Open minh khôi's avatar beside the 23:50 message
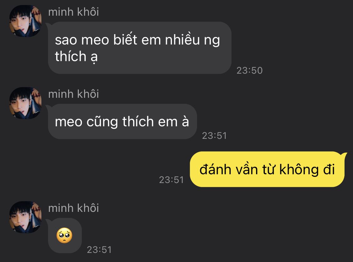 pos(25,21)
